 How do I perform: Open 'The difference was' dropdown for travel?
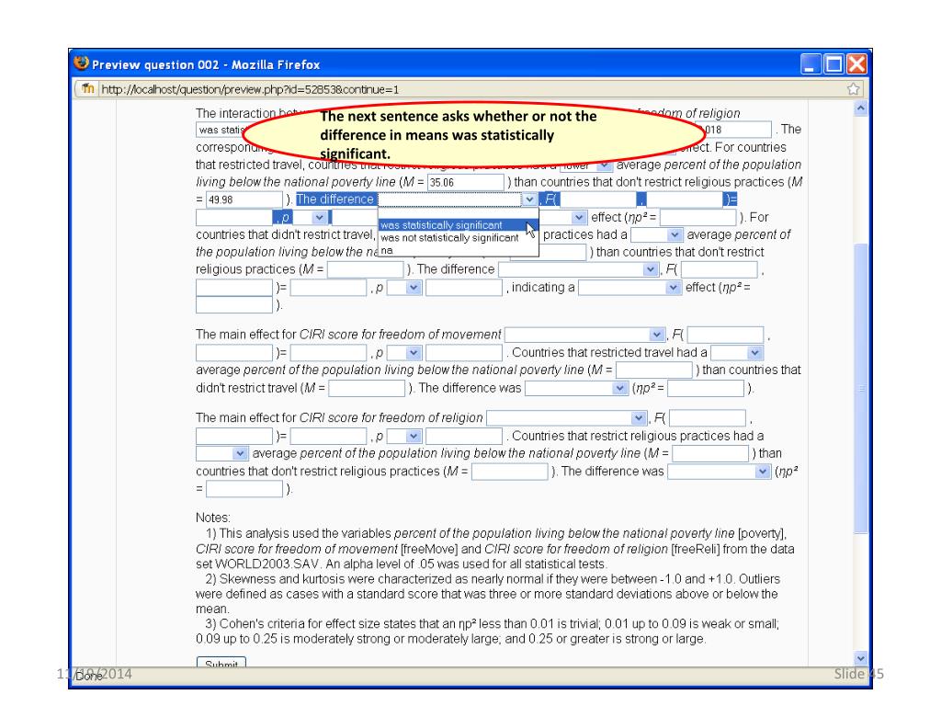pos(576,388)
